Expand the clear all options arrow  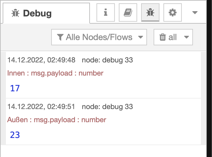coord(186,37)
